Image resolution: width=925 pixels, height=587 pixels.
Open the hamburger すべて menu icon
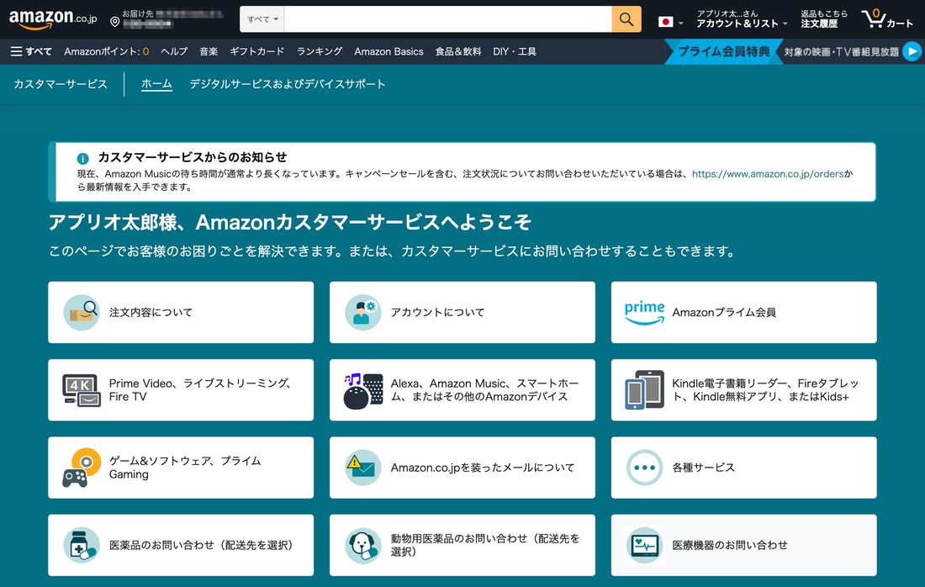click(x=17, y=51)
